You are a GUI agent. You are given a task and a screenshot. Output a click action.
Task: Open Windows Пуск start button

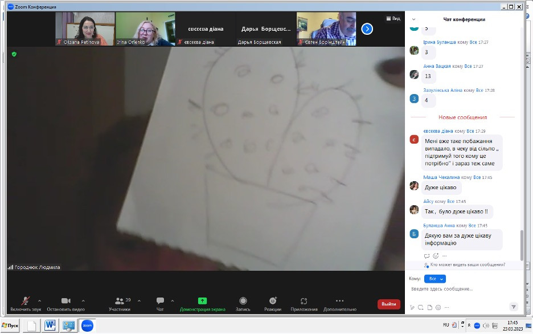(x=10, y=325)
